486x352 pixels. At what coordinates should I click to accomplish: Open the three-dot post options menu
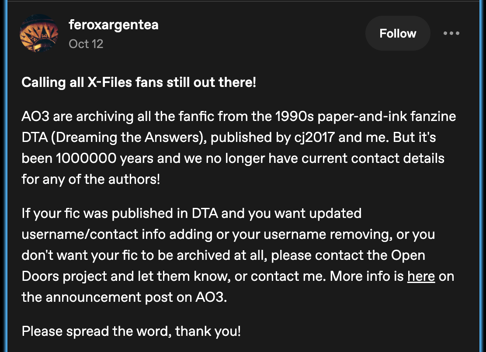(451, 34)
